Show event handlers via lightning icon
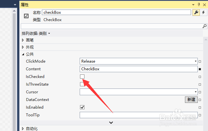The width and height of the screenshot is (208, 131). tap(203, 12)
